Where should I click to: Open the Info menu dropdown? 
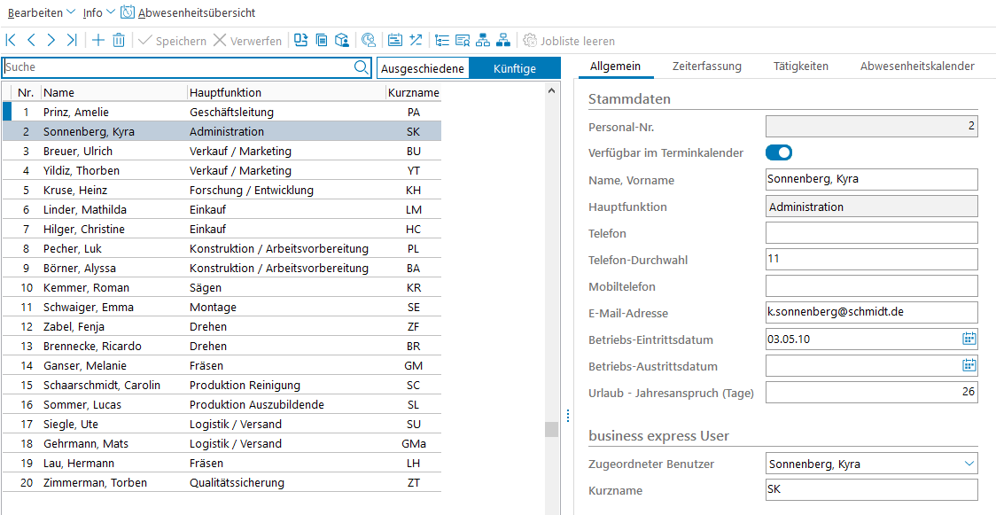pos(98,12)
